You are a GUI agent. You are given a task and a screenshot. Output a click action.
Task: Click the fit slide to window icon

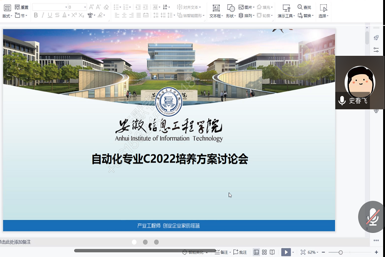pos(303,252)
